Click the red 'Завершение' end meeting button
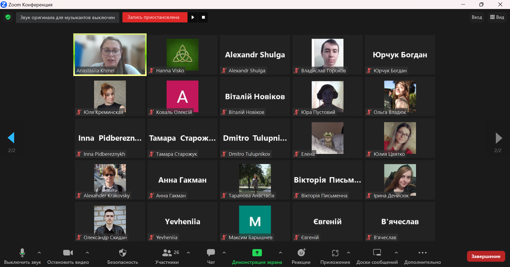This screenshot has height=267, width=510. (x=486, y=256)
